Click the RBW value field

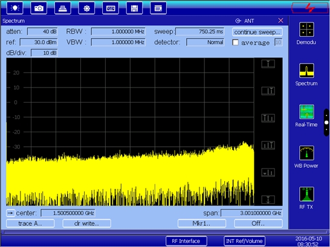point(118,31)
